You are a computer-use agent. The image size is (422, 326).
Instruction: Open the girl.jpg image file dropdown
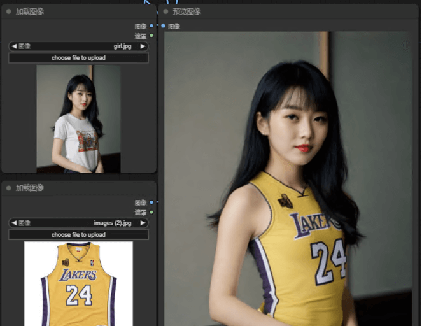[x=78, y=46]
